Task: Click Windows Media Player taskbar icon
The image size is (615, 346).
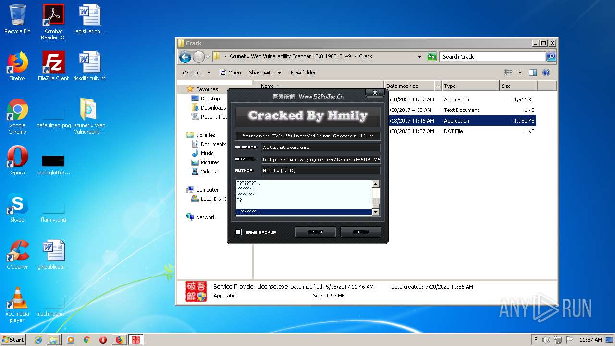Action: (71, 340)
